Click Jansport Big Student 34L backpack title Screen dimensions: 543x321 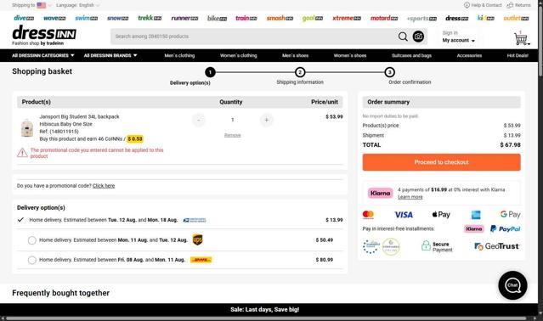(79, 116)
